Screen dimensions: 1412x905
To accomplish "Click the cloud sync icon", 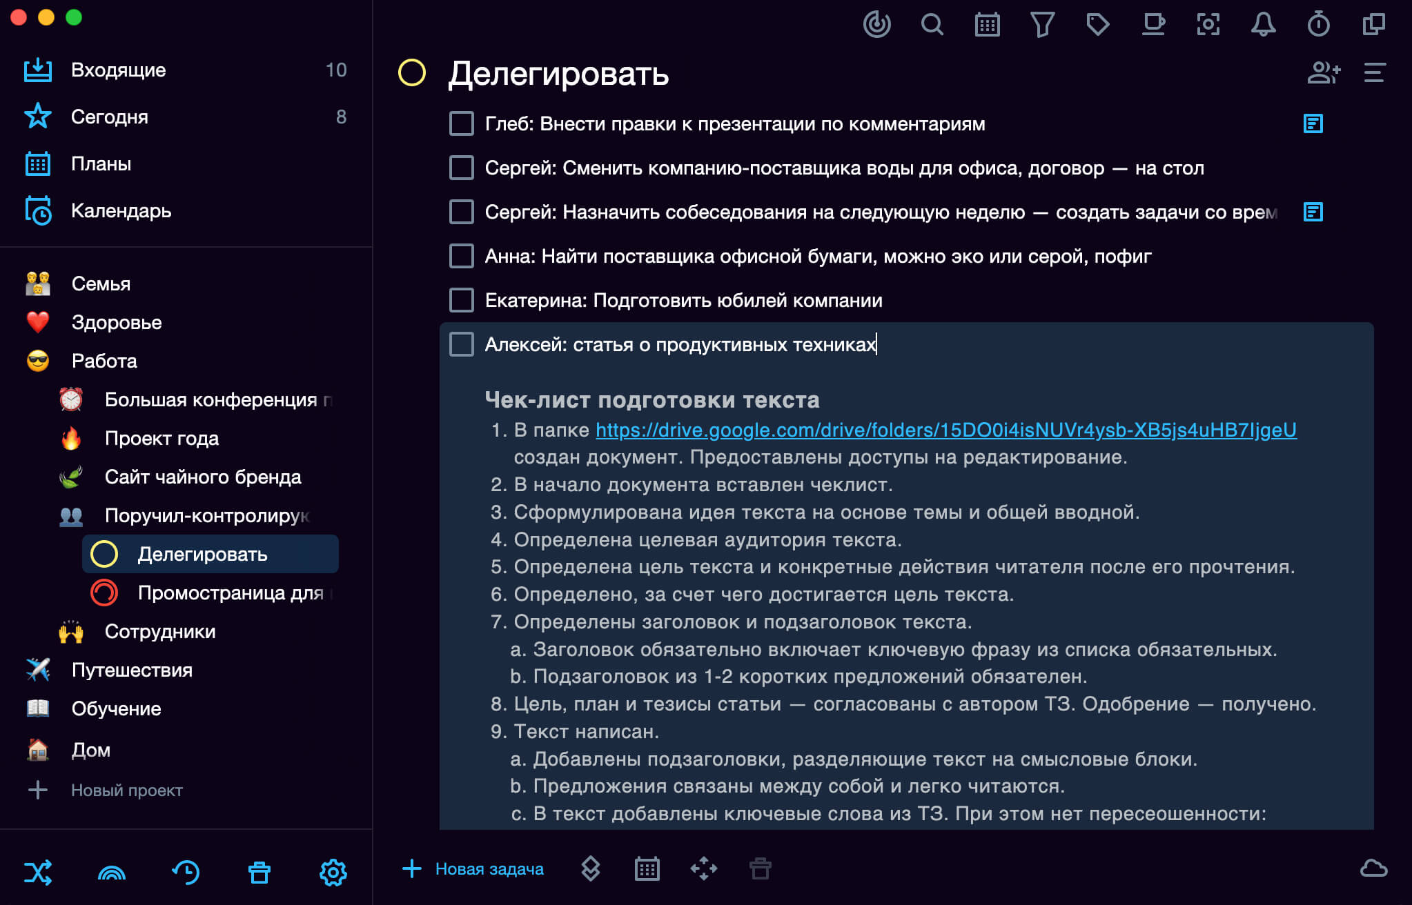I will (x=1373, y=868).
